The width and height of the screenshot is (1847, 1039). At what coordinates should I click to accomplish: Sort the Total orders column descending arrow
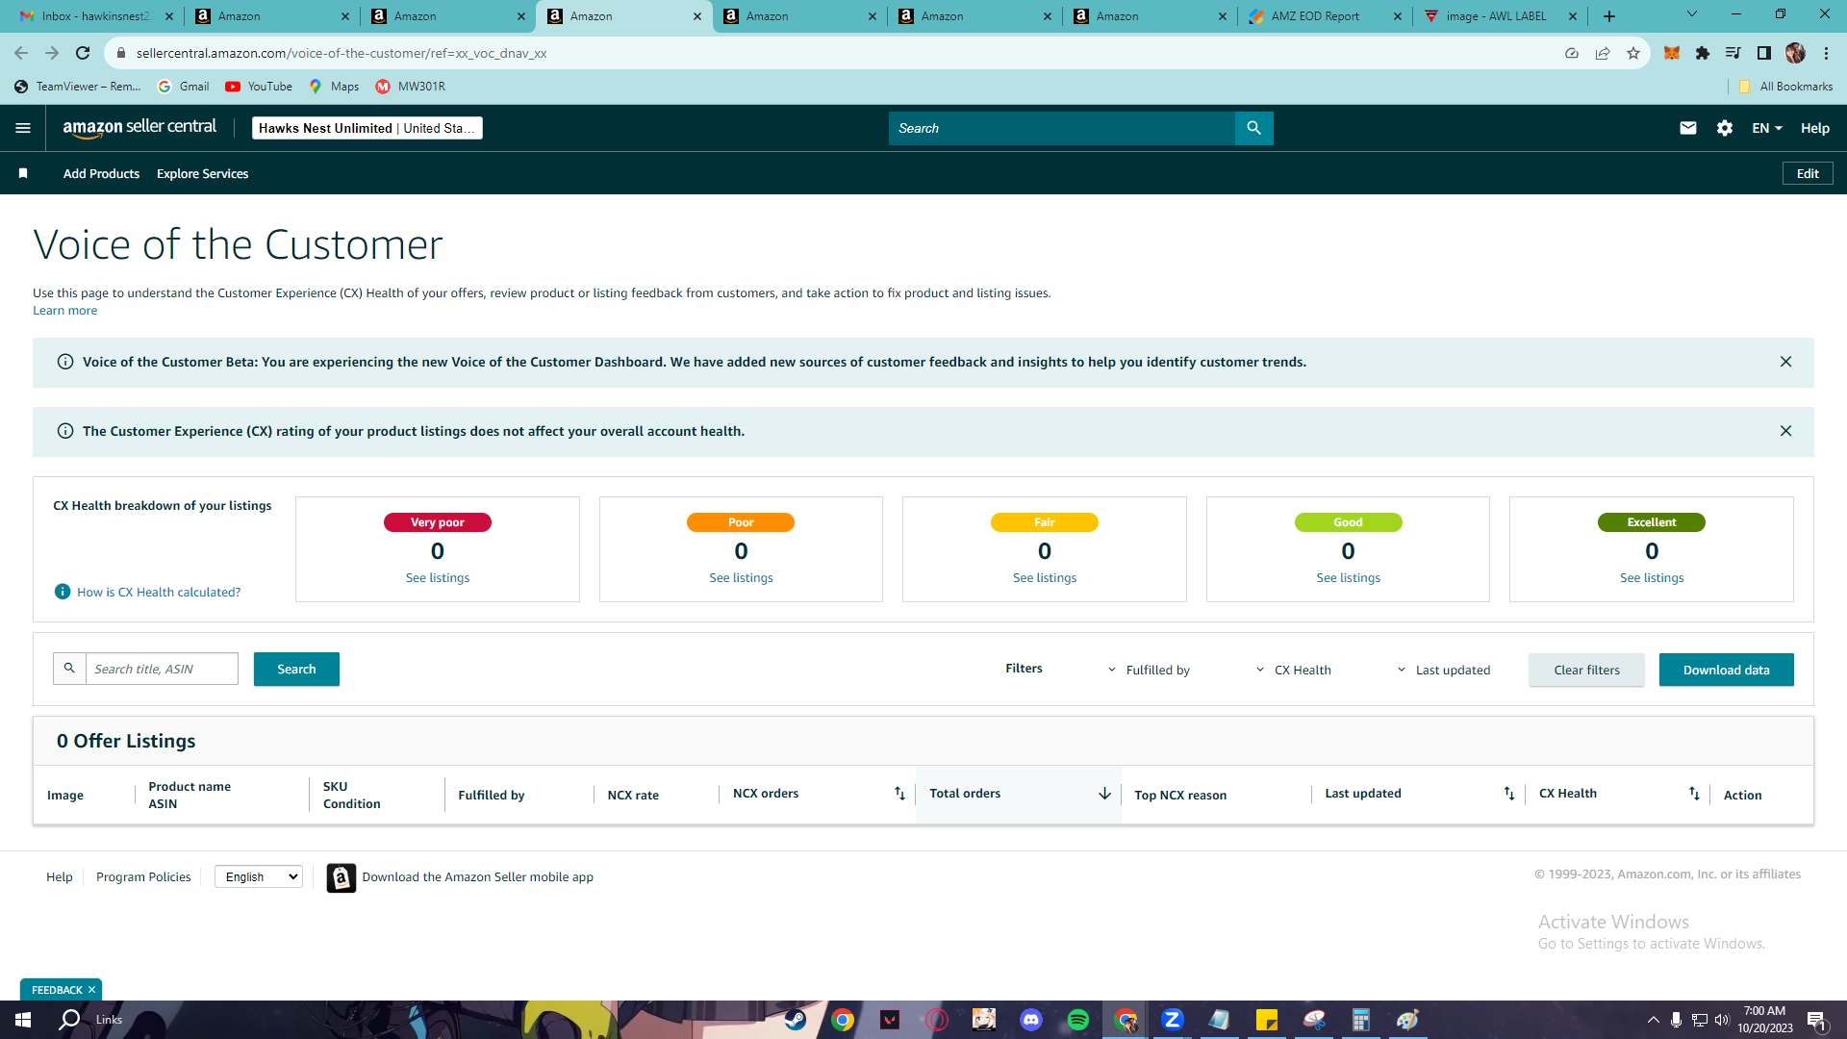click(x=1104, y=794)
